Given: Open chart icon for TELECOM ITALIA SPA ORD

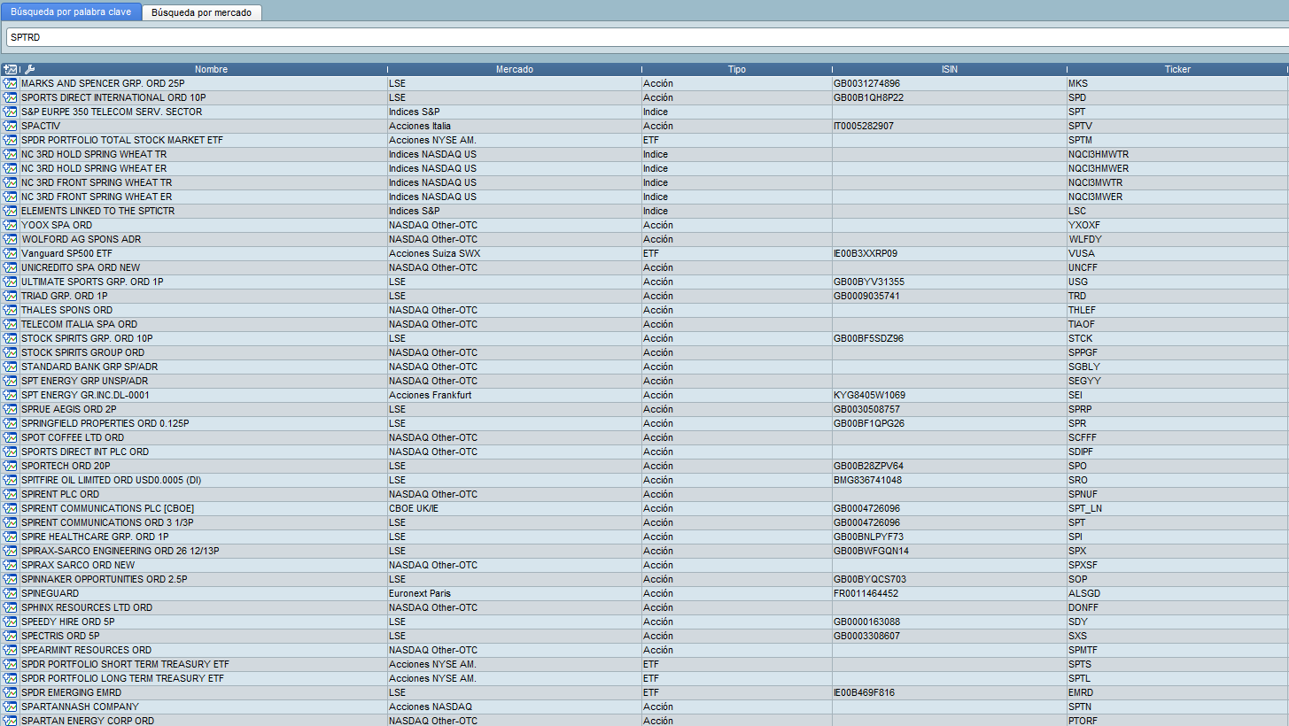Looking at the screenshot, I should (10, 324).
